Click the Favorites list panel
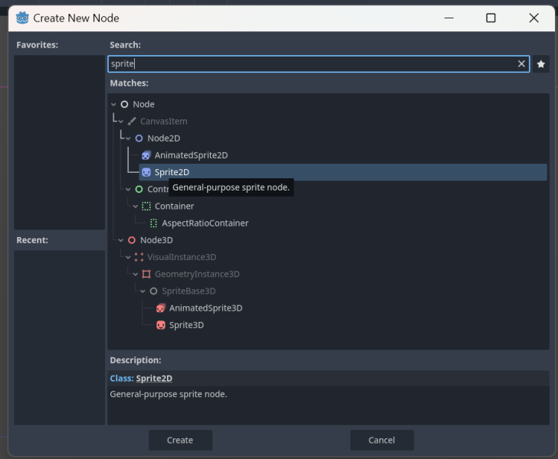Image resolution: width=558 pixels, height=459 pixels. (60, 142)
